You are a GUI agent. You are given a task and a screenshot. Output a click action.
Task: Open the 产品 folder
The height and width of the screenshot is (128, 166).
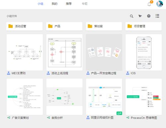pyautogui.click(x=64, y=26)
